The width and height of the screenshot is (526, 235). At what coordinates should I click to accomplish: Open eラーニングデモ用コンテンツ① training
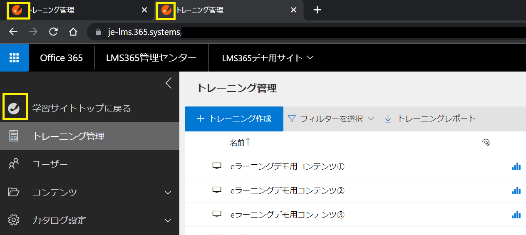click(x=288, y=166)
